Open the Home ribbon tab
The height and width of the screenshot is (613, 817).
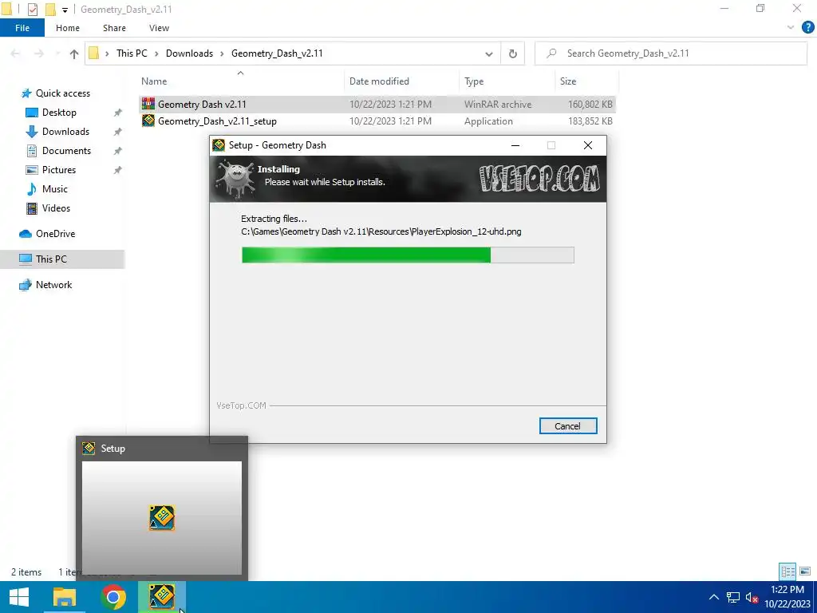point(68,28)
